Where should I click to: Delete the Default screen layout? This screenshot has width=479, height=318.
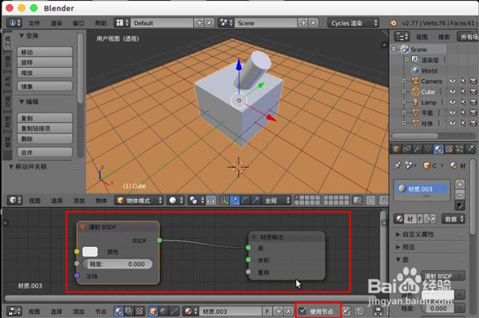click(209, 23)
